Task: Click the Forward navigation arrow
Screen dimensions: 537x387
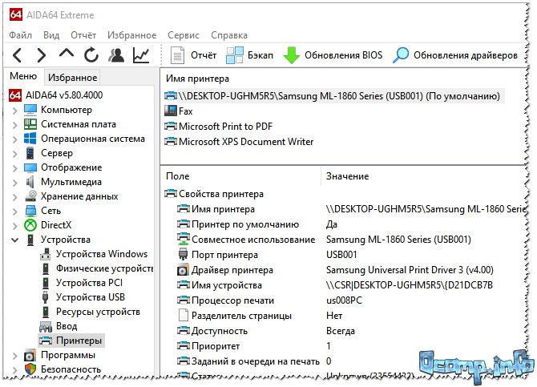Action: coord(42,55)
